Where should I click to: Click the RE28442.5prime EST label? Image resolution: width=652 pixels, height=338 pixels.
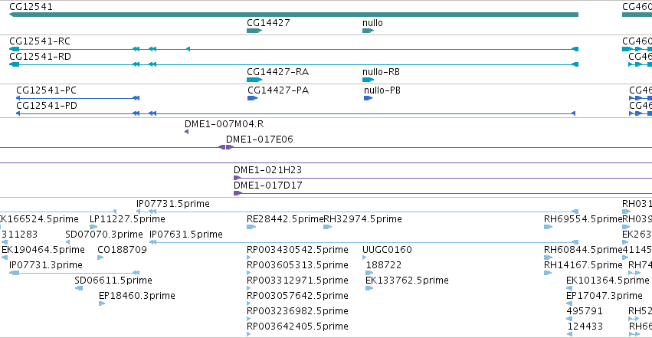click(285, 219)
